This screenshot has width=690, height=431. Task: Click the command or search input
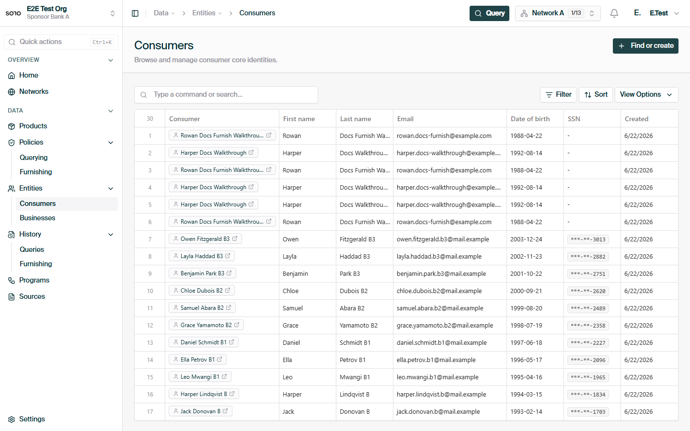(226, 95)
